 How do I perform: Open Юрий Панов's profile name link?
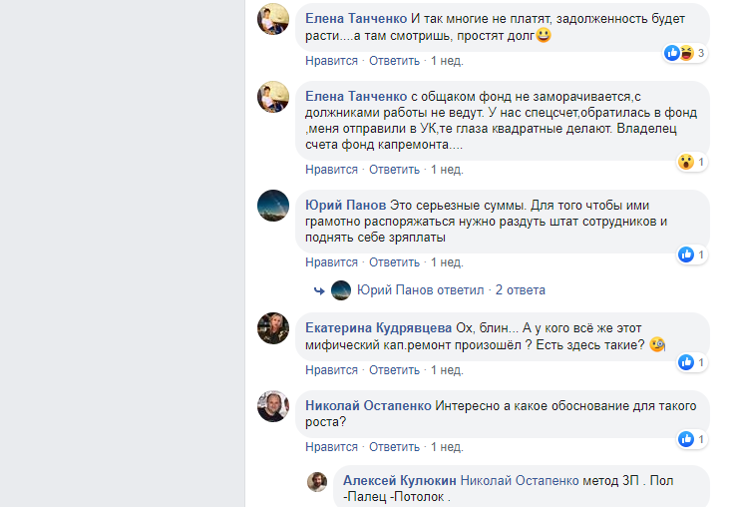click(x=345, y=205)
